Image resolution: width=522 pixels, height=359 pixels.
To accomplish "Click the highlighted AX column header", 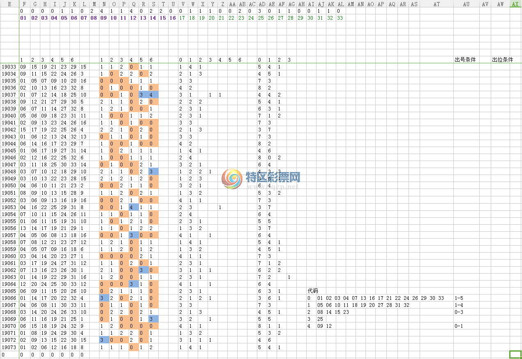I will tap(515, 4).
